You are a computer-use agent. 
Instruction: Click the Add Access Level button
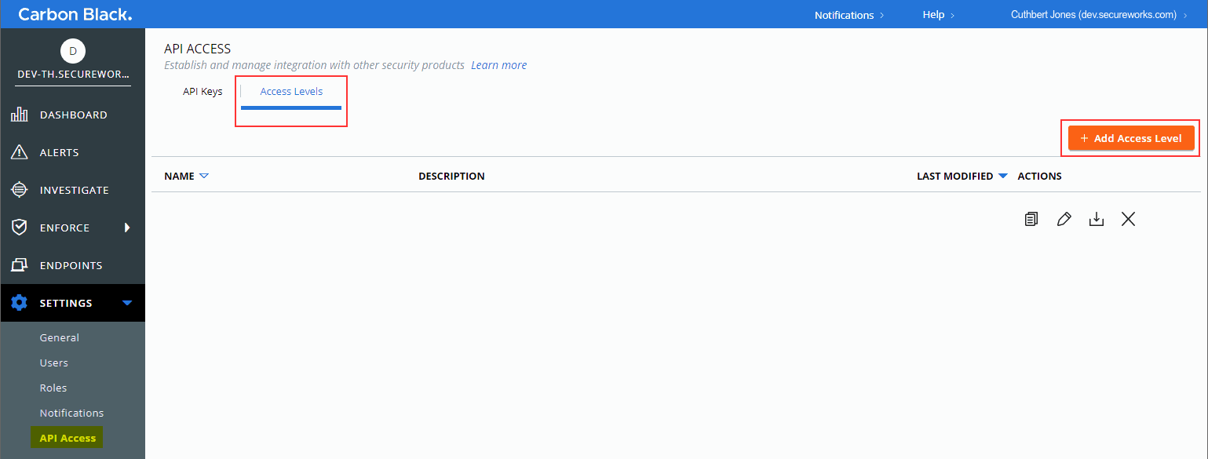(1131, 139)
